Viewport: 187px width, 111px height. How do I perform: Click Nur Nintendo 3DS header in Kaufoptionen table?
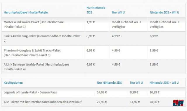109,83
